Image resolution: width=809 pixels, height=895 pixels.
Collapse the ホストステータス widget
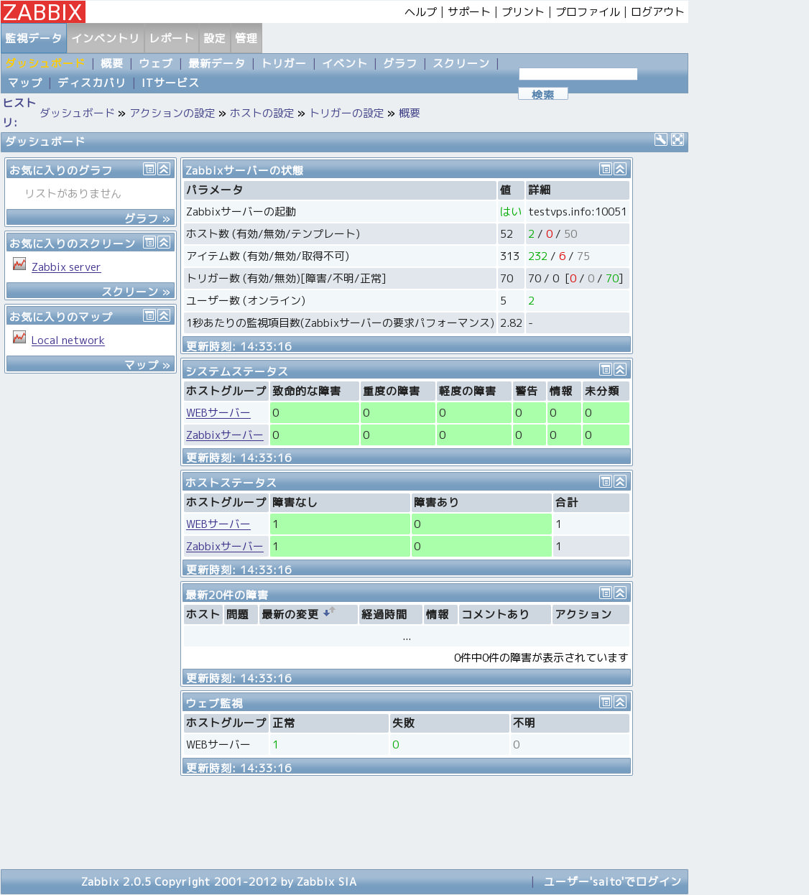(620, 481)
